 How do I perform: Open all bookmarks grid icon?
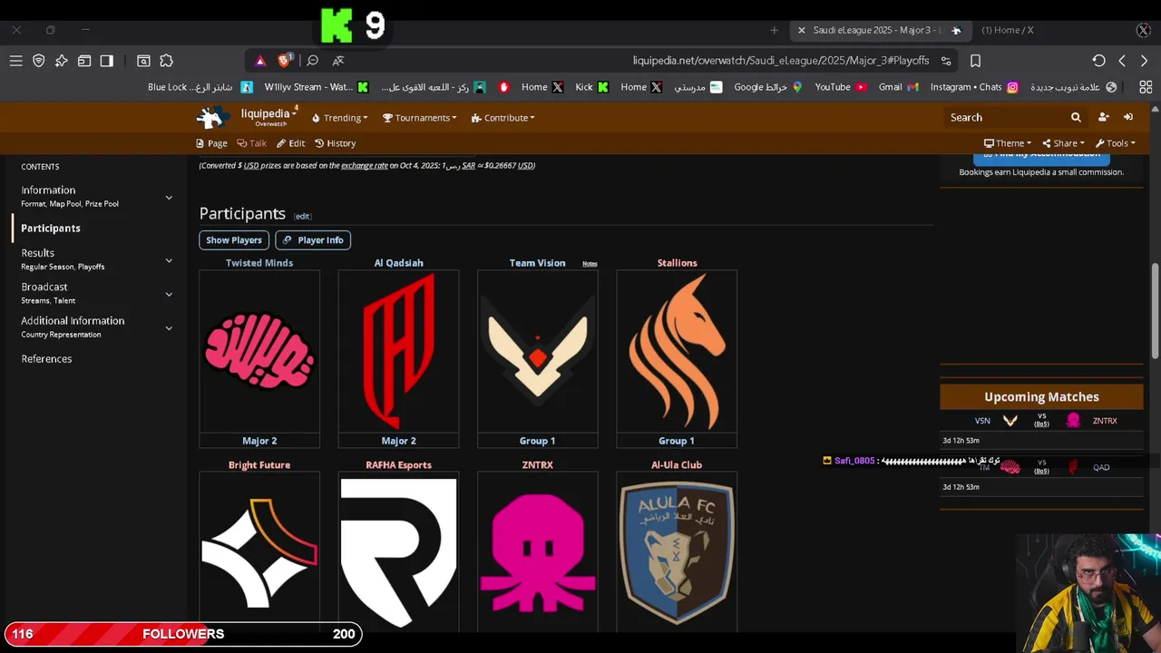click(1146, 87)
